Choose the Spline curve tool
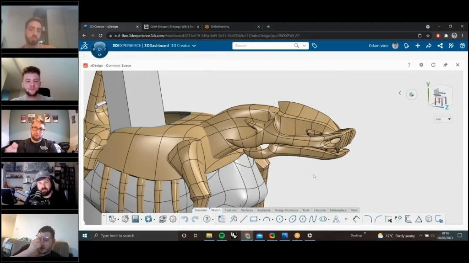This screenshot has height=263, width=469. (313, 219)
